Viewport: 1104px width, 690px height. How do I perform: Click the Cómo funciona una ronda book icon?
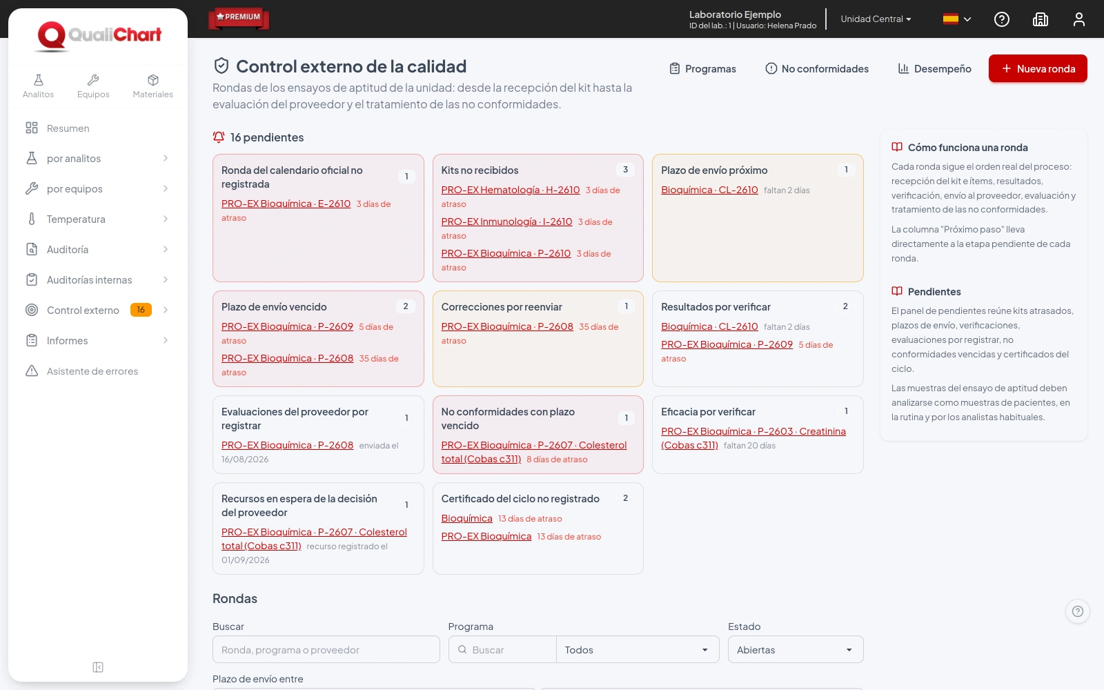pyautogui.click(x=897, y=147)
